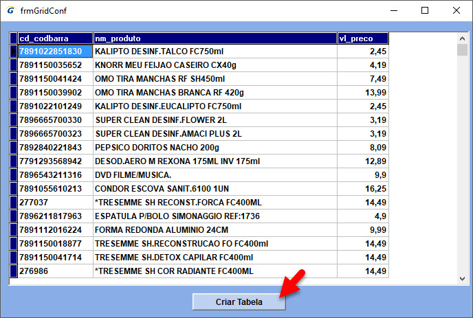Click the vertical scrollbar thumb
This screenshot has width=473, height=318.
pyautogui.click(x=462, y=49)
